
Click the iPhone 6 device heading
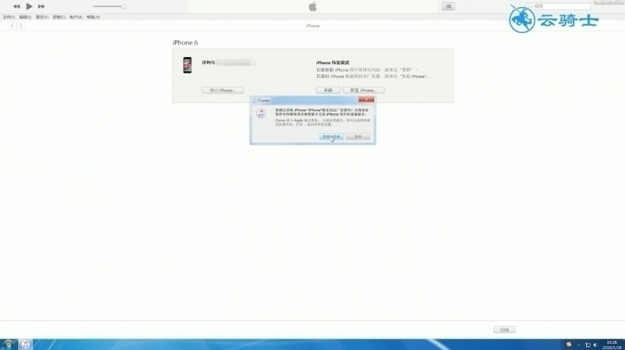point(185,43)
